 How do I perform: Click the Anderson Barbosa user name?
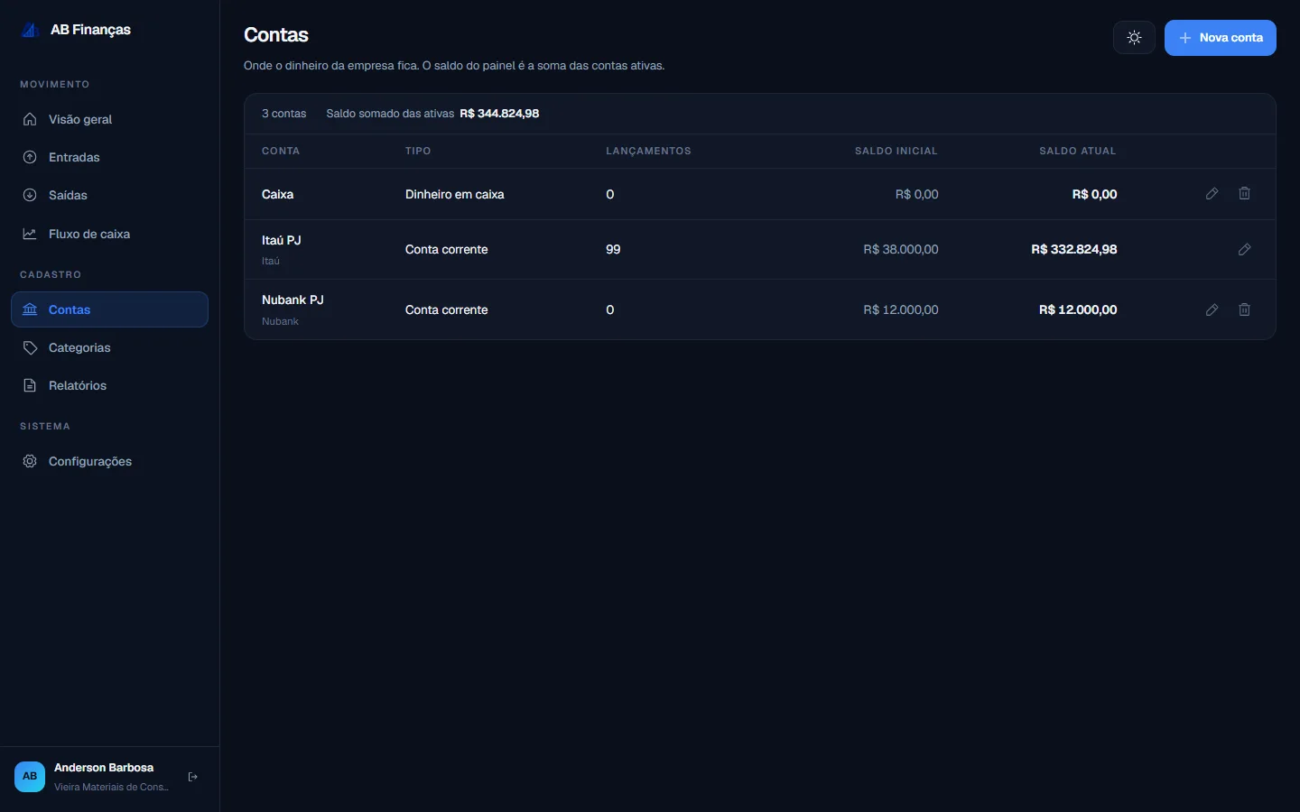tap(104, 768)
